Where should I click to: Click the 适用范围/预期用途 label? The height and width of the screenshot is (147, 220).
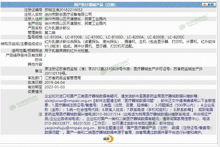point(27,51)
